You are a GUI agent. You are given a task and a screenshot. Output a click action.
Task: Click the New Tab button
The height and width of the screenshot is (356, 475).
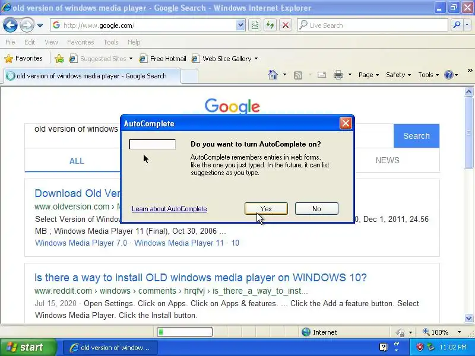click(189, 76)
